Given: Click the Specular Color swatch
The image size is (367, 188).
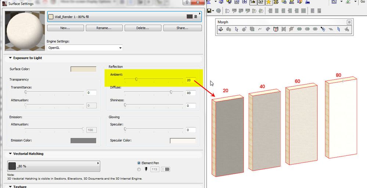Looking at the screenshot, I should (x=183, y=141).
